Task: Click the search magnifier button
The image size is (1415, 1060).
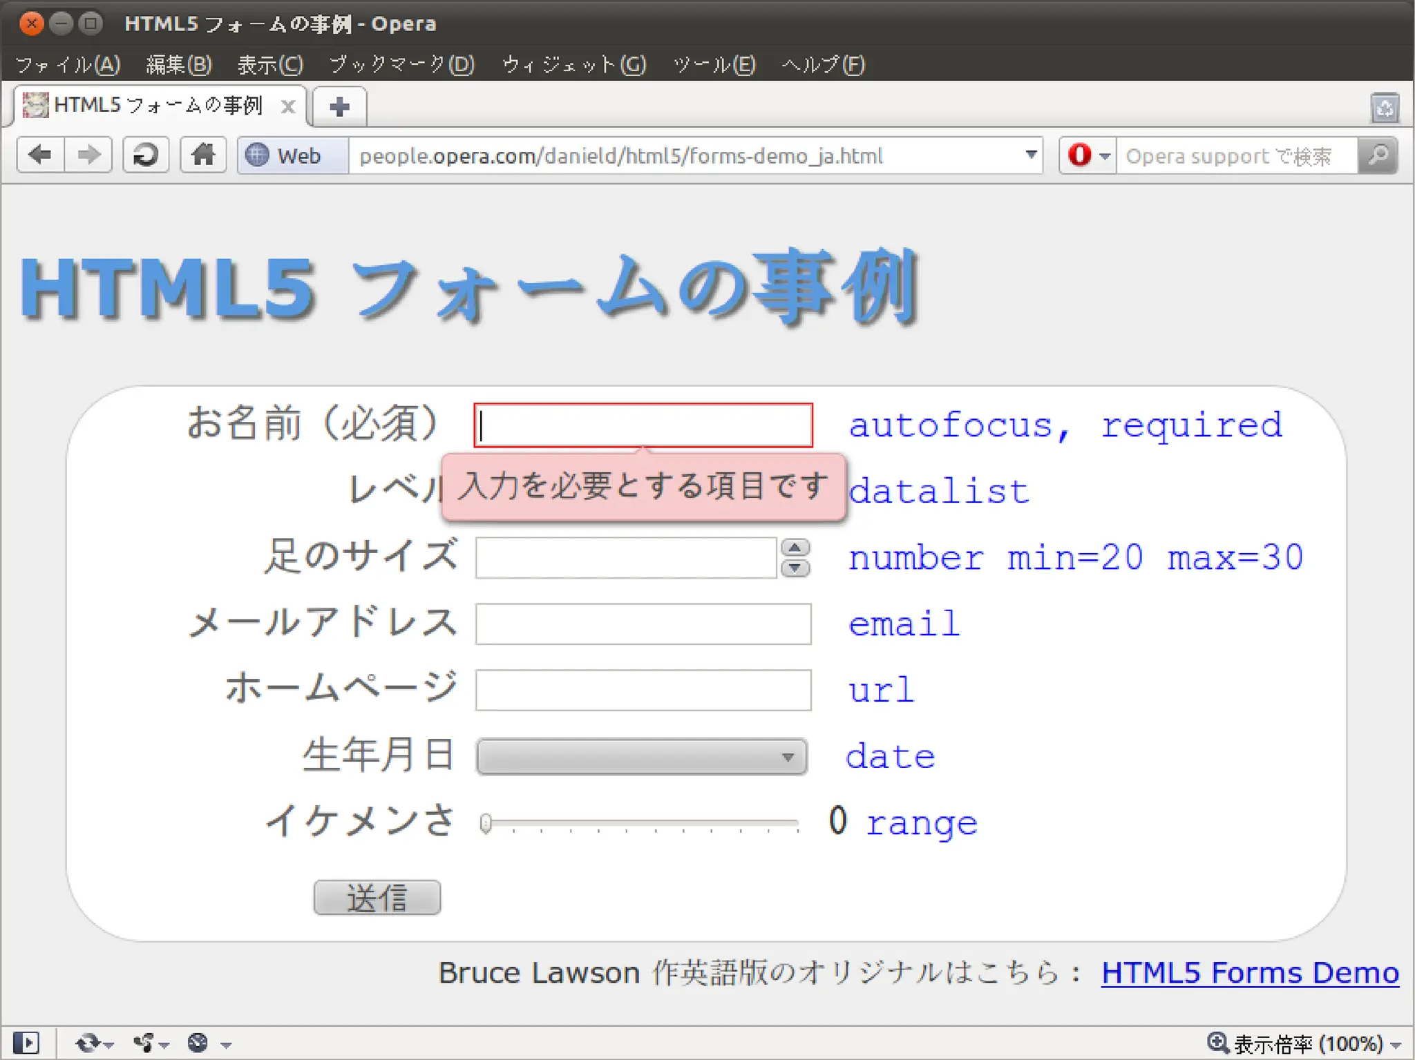Action: click(x=1378, y=155)
